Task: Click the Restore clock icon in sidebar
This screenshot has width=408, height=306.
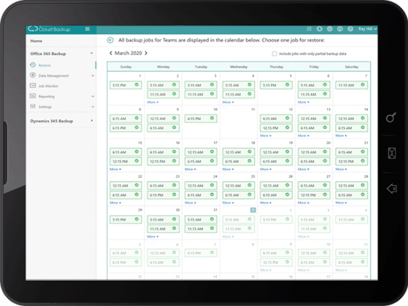Action: (x=33, y=65)
